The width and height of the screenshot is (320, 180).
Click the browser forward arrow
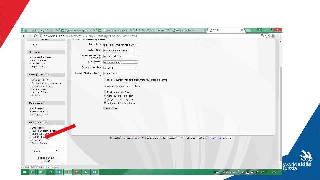click(30, 36)
